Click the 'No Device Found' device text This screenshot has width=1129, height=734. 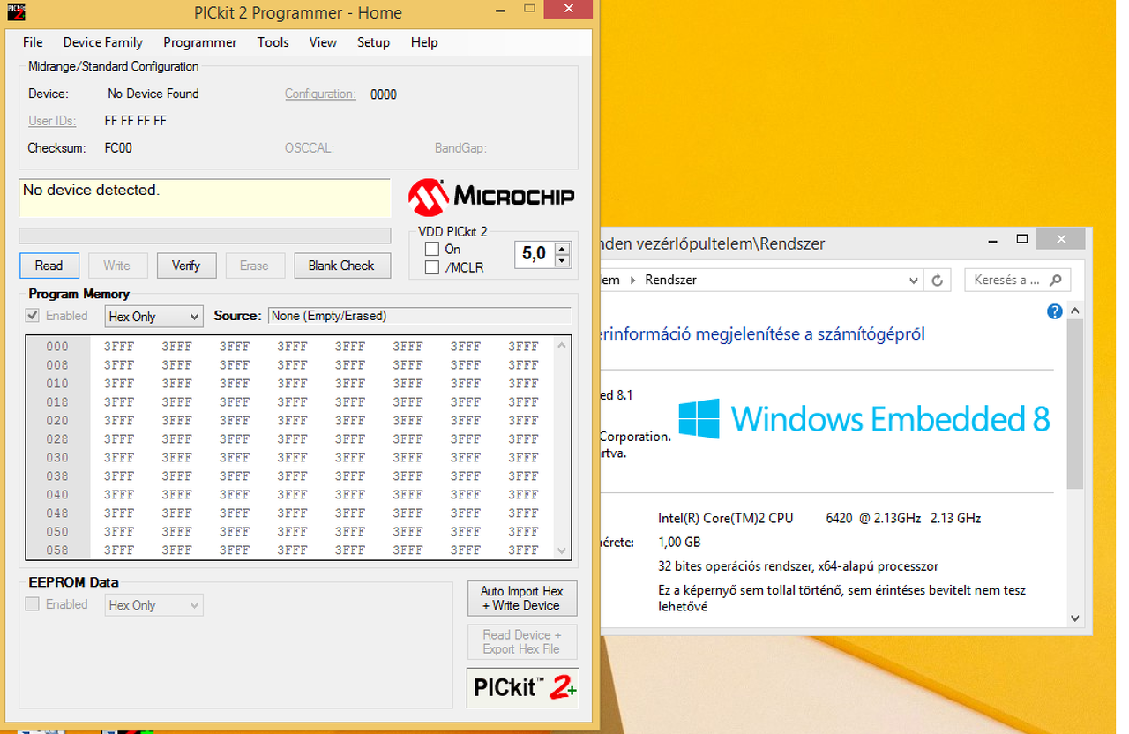pos(153,94)
